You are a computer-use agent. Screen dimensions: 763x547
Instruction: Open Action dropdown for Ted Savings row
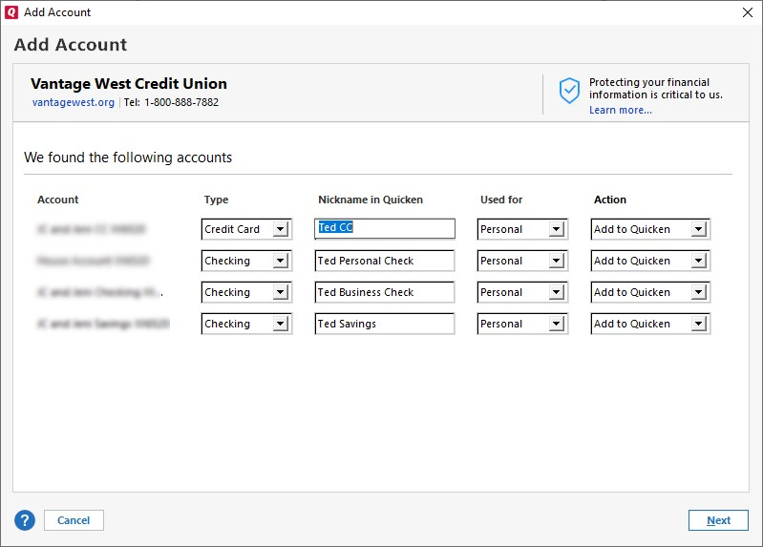(x=698, y=324)
